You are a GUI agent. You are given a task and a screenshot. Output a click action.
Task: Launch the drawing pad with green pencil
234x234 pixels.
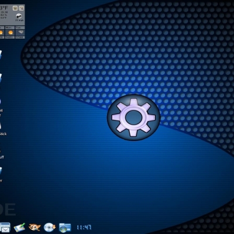[19, 228]
